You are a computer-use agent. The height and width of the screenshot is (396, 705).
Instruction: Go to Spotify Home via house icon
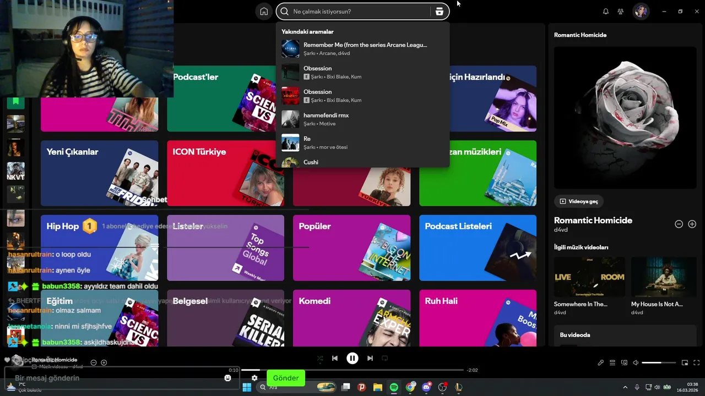point(264,12)
